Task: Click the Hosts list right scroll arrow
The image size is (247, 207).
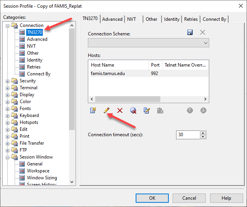Action: (205, 99)
